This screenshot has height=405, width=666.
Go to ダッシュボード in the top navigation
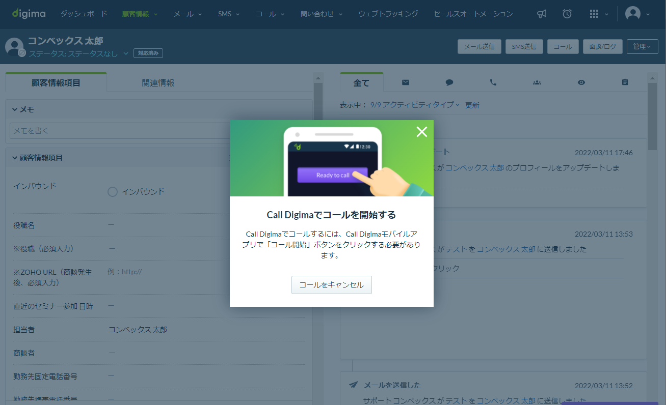click(84, 14)
